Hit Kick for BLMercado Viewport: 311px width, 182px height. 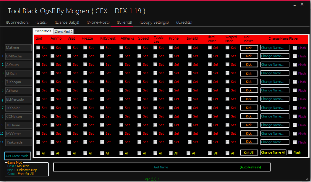point(249,99)
